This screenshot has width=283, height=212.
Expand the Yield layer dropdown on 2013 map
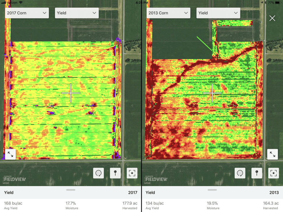coord(218,13)
